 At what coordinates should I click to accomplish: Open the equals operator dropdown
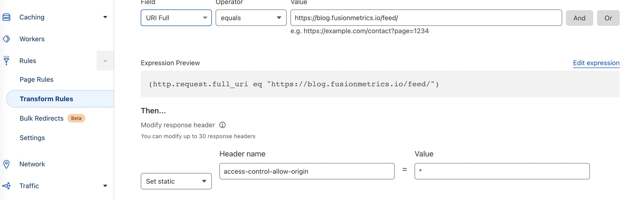[251, 18]
